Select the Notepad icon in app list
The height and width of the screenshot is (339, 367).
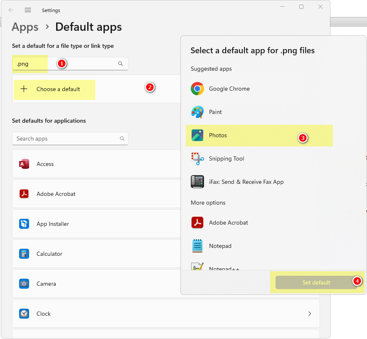pos(197,246)
